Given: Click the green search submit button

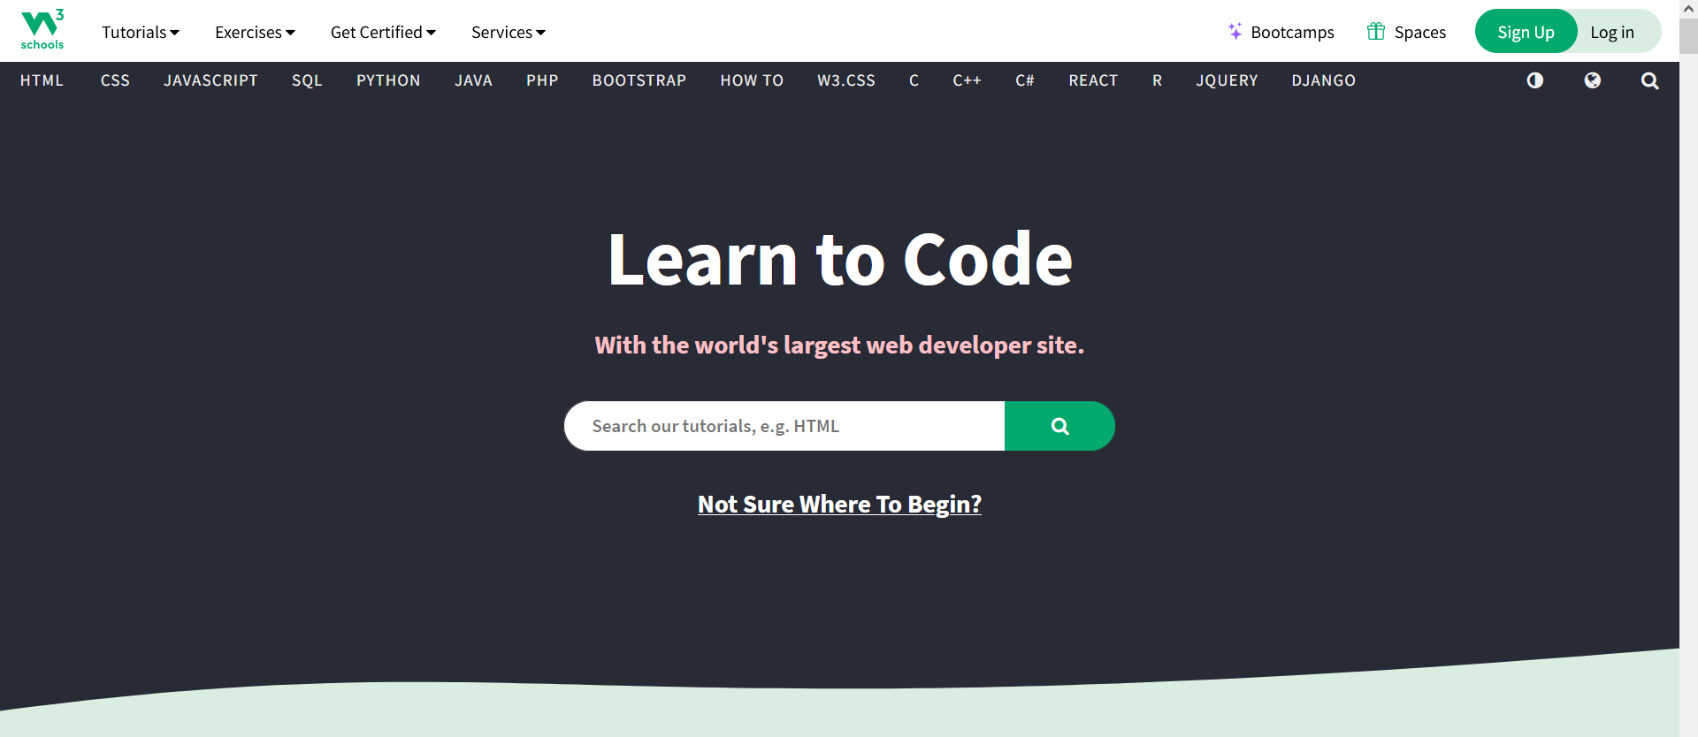Looking at the screenshot, I should 1059,426.
